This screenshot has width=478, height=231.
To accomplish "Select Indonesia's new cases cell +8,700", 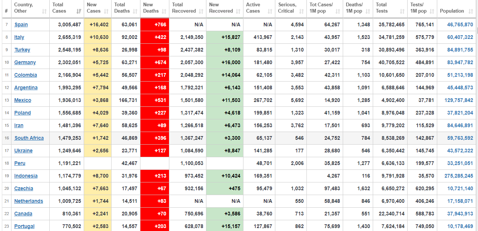I will pyautogui.click(x=98, y=176).
